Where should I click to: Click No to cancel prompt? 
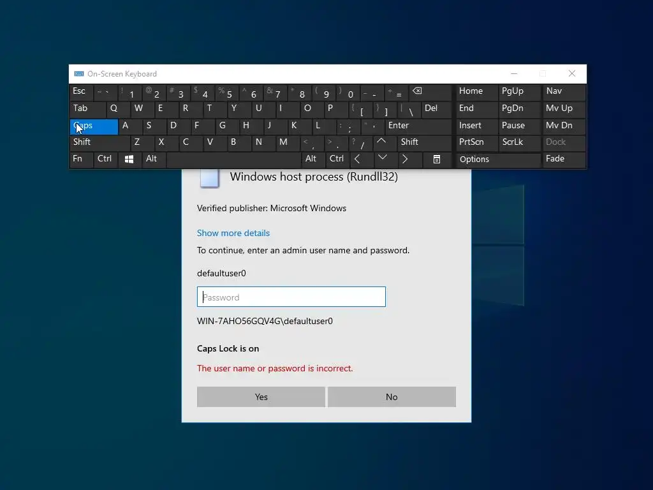(x=392, y=397)
